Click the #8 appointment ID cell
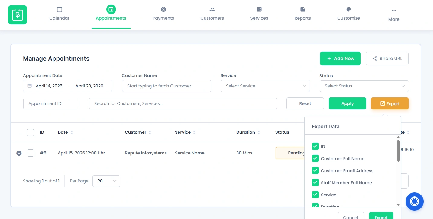The image size is (433, 219). [x=43, y=153]
